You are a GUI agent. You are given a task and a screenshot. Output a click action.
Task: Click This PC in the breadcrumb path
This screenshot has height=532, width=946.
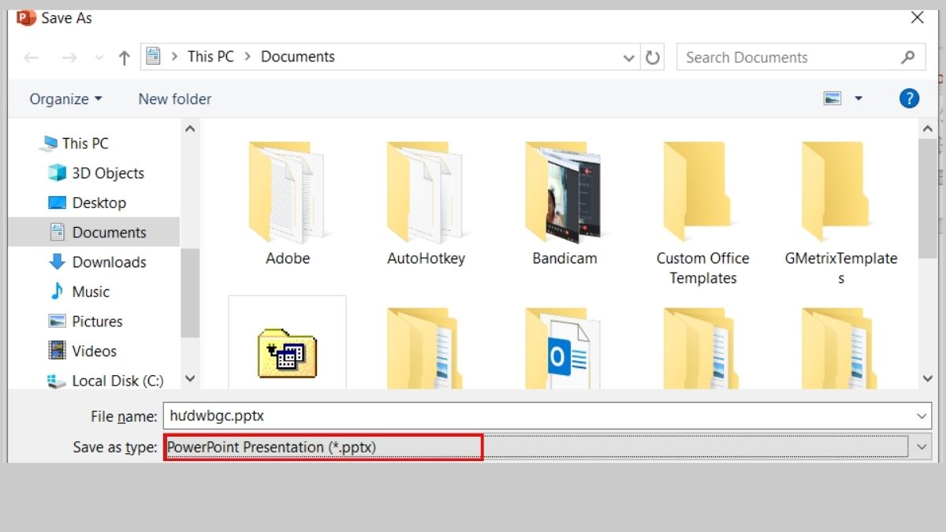(x=210, y=56)
